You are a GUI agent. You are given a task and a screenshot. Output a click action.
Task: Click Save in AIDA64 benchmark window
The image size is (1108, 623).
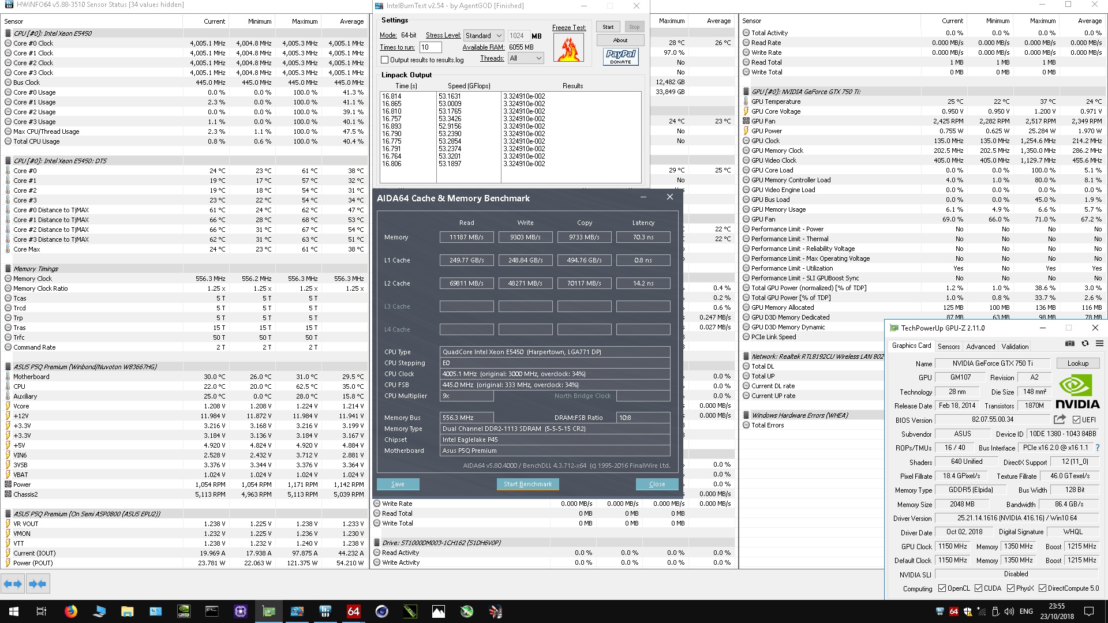[x=398, y=485]
